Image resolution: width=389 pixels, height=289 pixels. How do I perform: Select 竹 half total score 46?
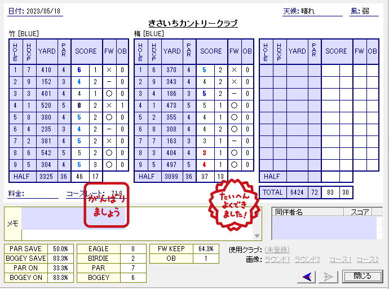coord(79,177)
